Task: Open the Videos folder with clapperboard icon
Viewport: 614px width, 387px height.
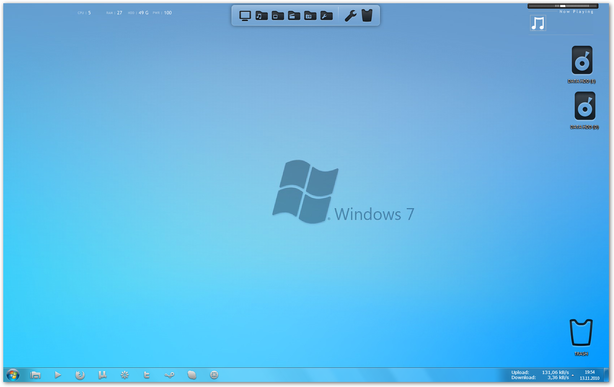Action: (294, 16)
